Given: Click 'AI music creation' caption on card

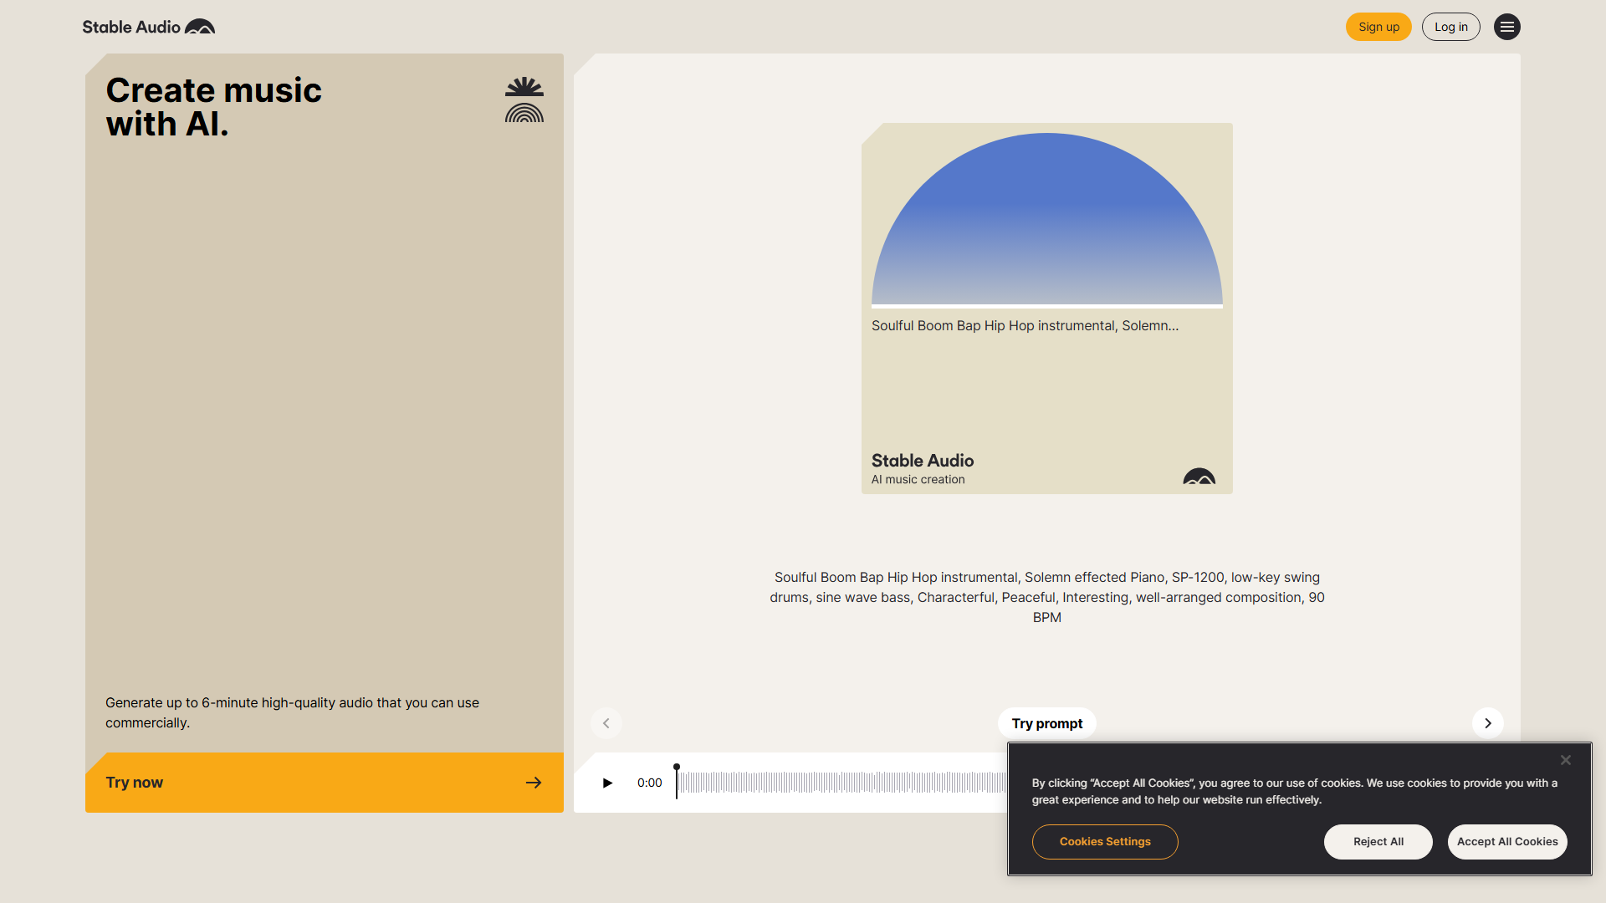Looking at the screenshot, I should click(x=918, y=480).
